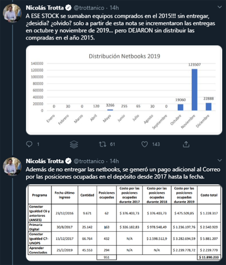This screenshot has width=226, height=265.
Task: Open Nicolás Trotta's avatar on the first tweet
Action: point(12,13)
